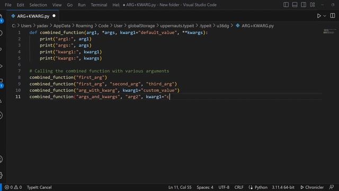Open Search in the activity bar
The height and width of the screenshot is (191, 339).
[1, 33]
